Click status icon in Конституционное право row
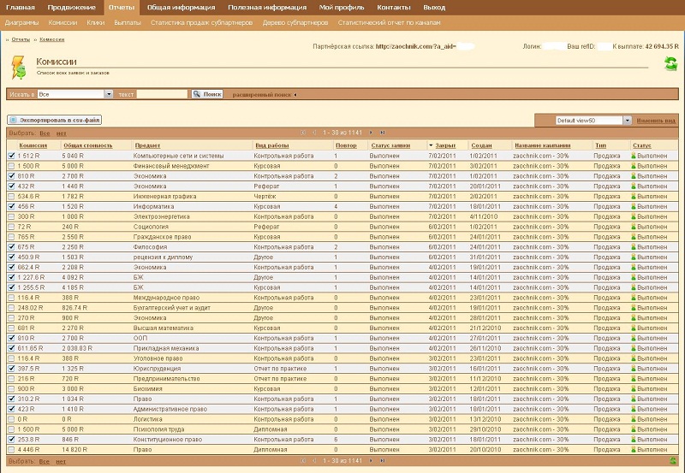685x473 pixels. pyautogui.click(x=634, y=440)
